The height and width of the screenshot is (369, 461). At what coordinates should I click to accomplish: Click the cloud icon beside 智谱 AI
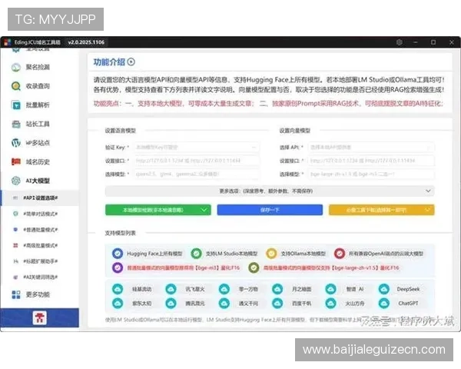(330, 289)
